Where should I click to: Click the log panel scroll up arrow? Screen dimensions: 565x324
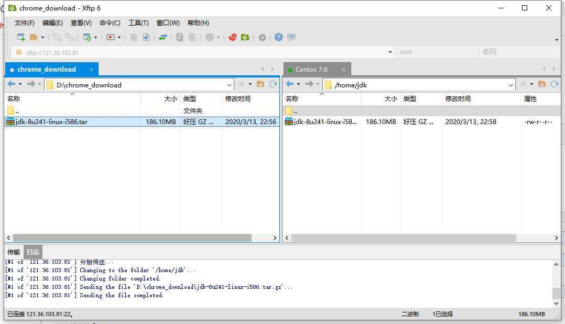(x=556, y=265)
